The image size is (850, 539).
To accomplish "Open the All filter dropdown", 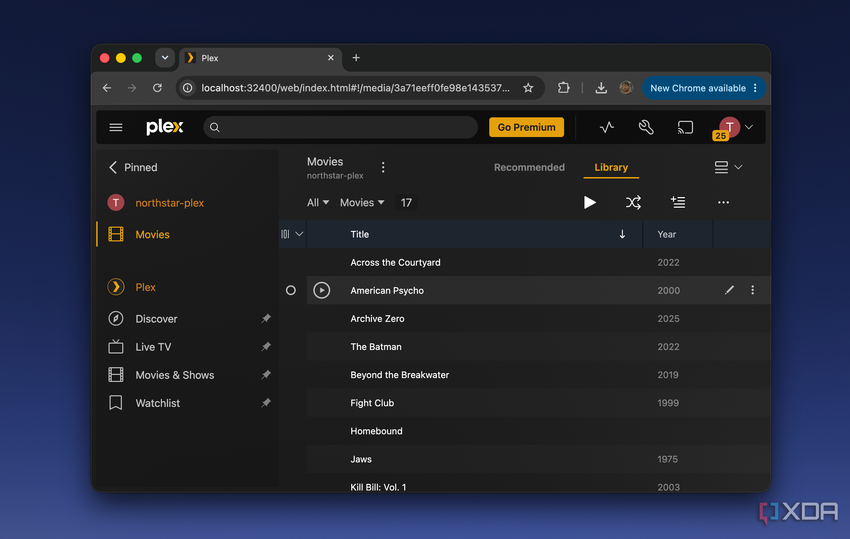I will [x=318, y=203].
